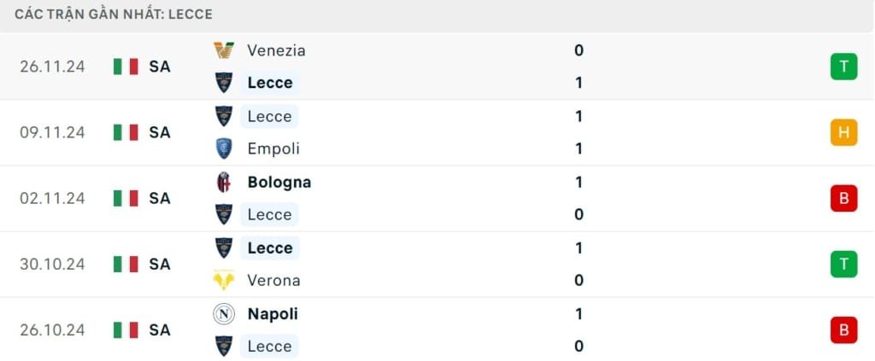Click the Napoli team crest icon
875x361 pixels.
coord(224,314)
